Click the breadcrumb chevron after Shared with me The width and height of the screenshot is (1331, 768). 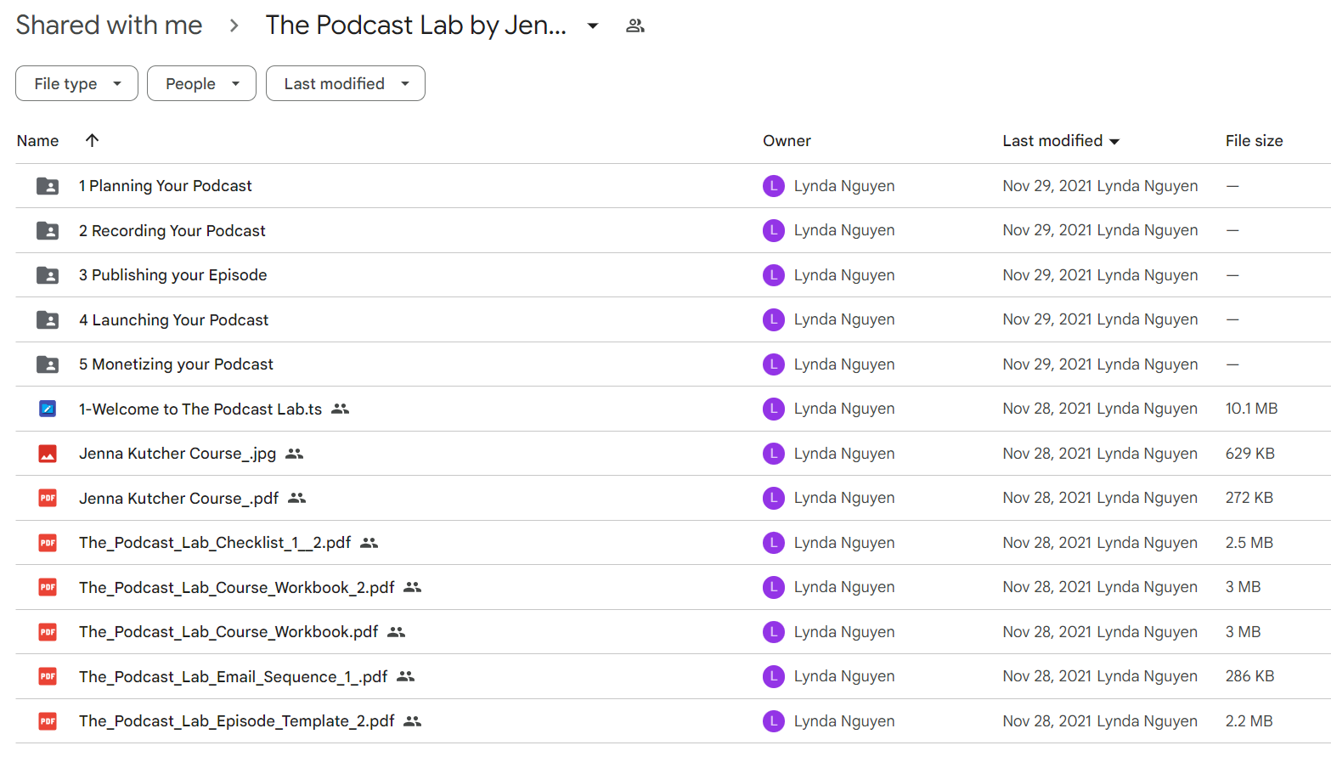click(x=234, y=25)
